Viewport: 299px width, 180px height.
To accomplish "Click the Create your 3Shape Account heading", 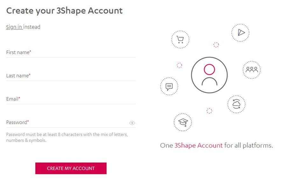I will point(64,10).
